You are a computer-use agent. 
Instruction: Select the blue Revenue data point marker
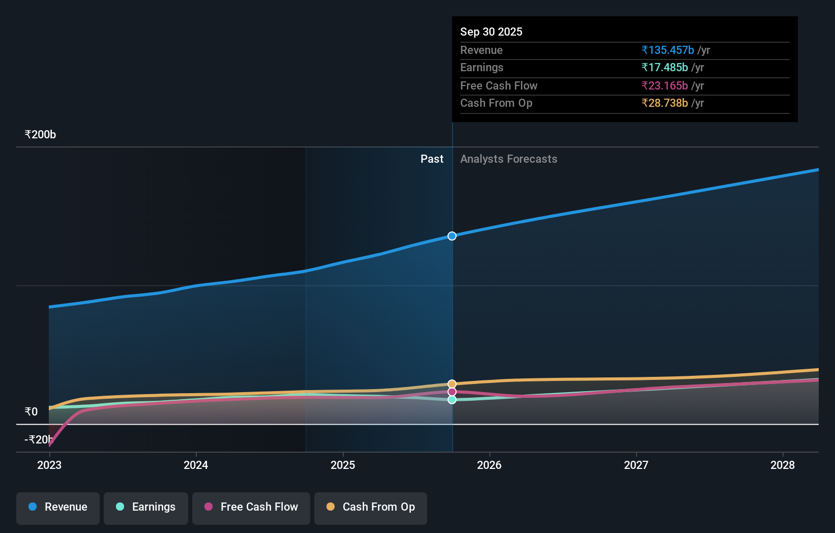coord(452,235)
